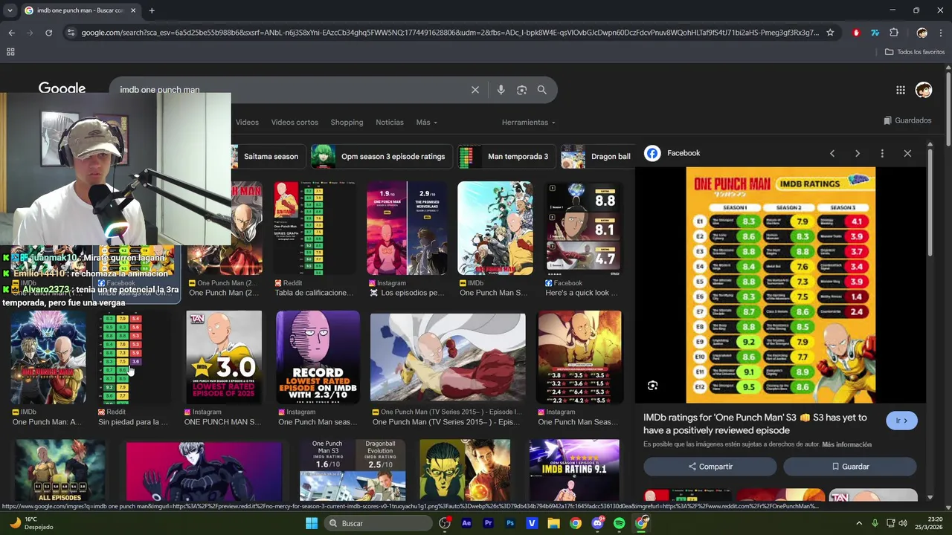This screenshot has width=952, height=535.
Task: Open Google account avatar menu
Action: point(924,90)
